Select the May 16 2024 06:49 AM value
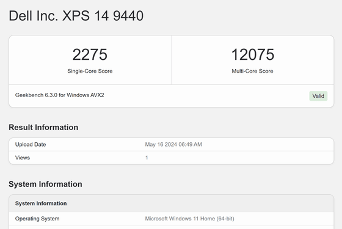Image resolution: width=342 pixels, height=229 pixels. [173, 145]
